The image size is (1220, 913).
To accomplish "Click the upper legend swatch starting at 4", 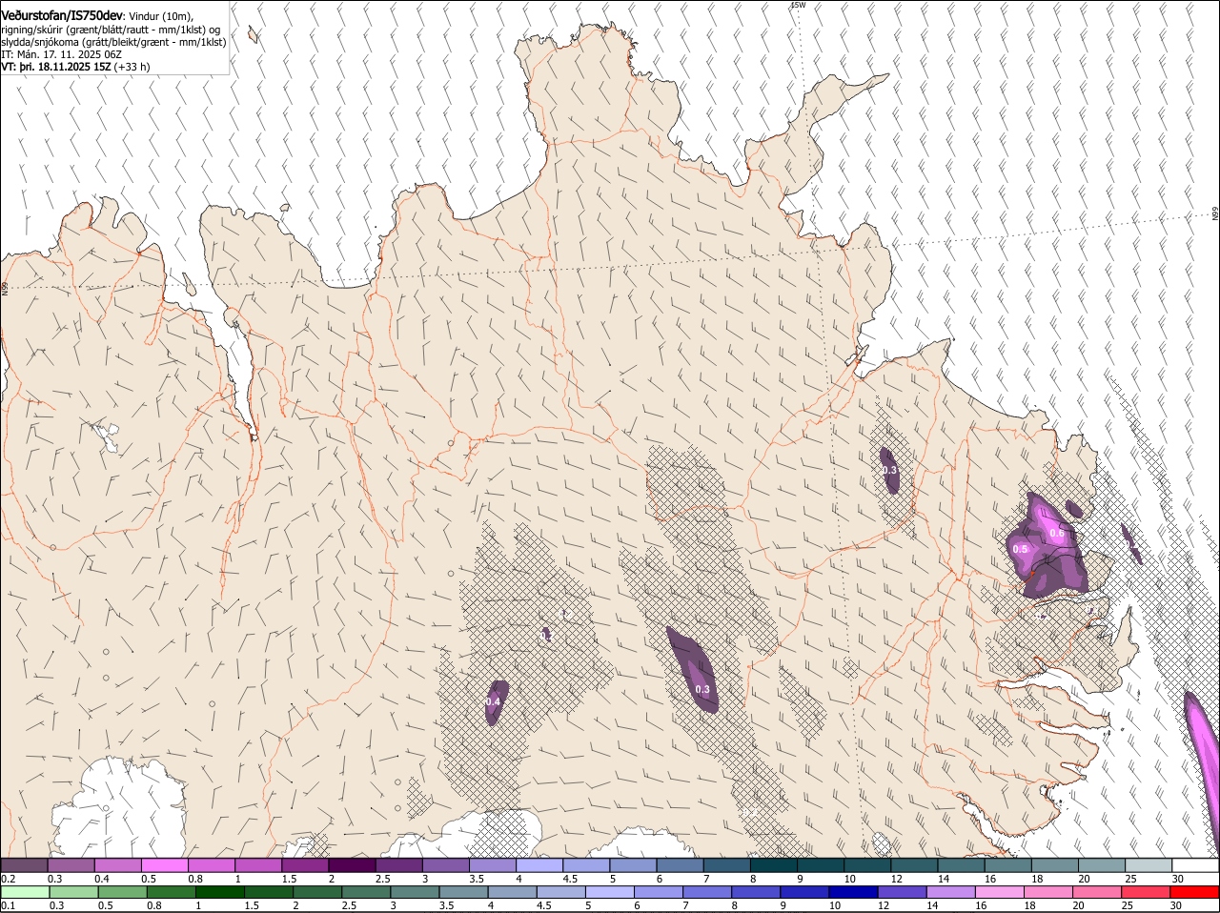I will [x=539, y=864].
